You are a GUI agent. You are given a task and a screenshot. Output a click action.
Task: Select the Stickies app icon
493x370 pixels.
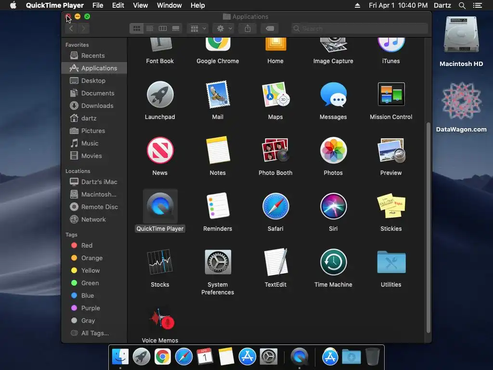point(391,206)
